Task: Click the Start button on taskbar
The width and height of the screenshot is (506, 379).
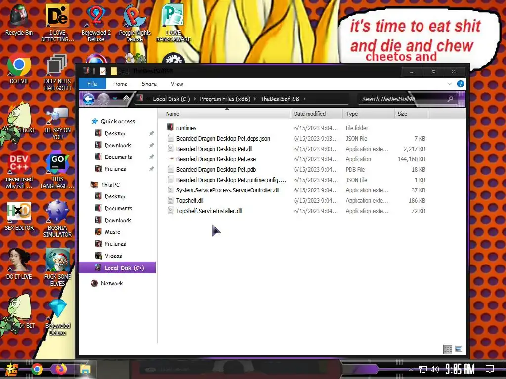Action: (12, 369)
